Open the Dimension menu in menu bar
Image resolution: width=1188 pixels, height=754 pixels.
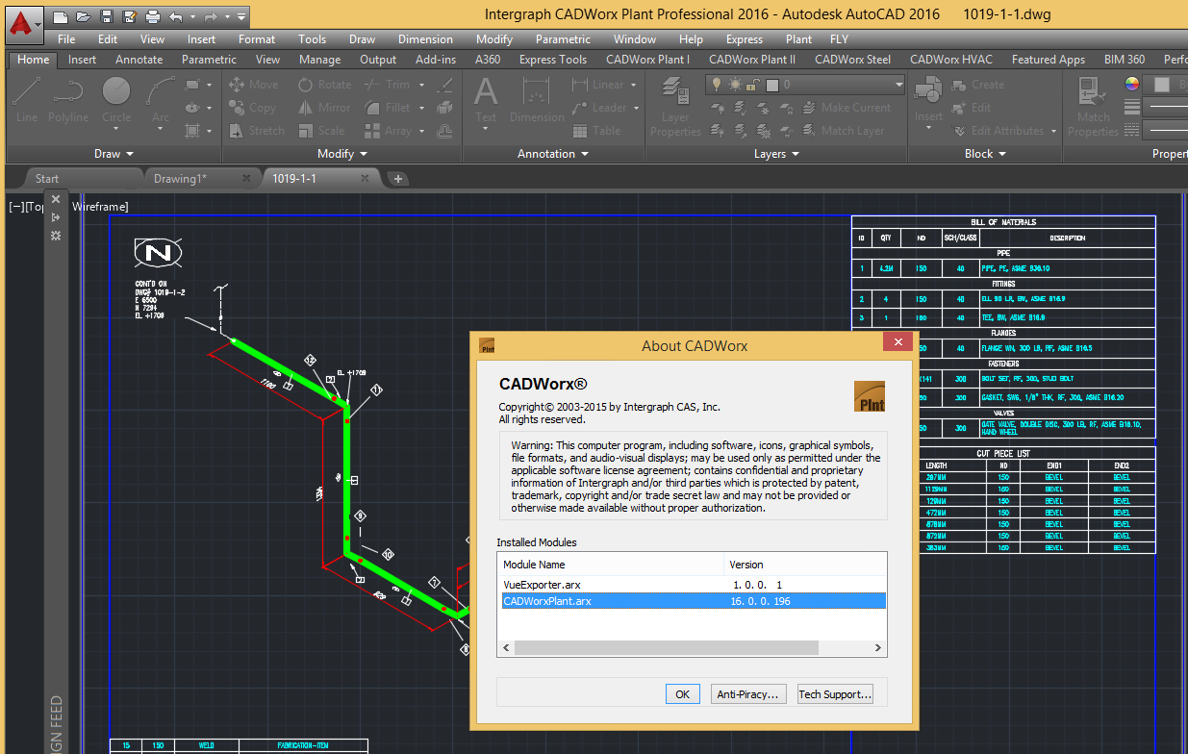click(425, 39)
